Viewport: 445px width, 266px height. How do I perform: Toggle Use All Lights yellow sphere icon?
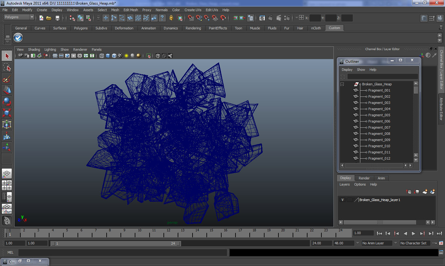click(x=126, y=56)
